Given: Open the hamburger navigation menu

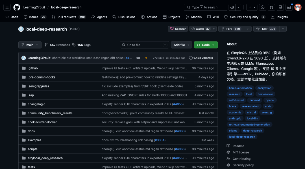Looking at the screenshot, I should pos(7,7).
